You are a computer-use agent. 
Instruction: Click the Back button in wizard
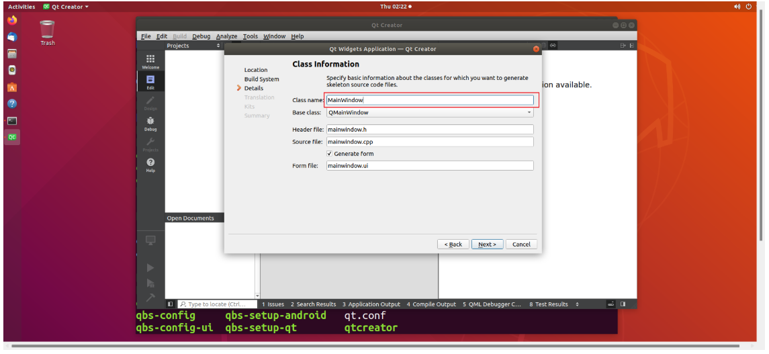(x=453, y=244)
